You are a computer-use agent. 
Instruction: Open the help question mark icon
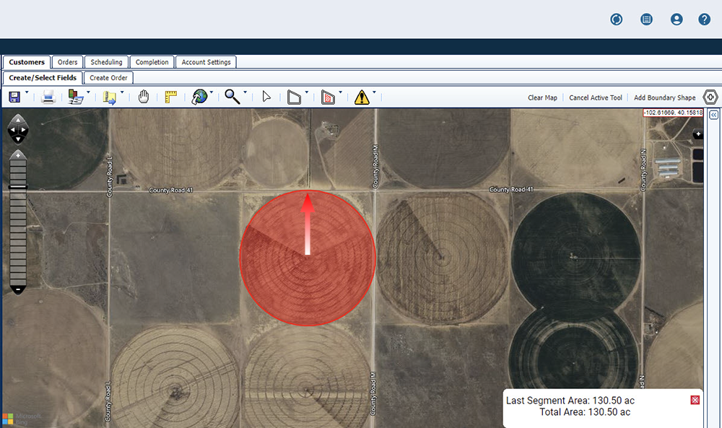pos(704,19)
